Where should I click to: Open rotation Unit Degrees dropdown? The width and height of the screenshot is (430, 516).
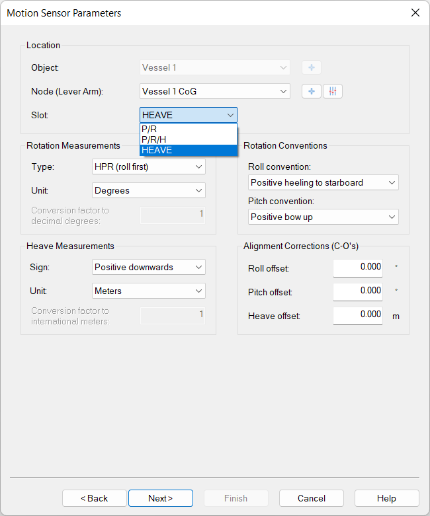149,190
